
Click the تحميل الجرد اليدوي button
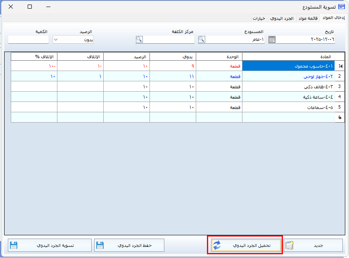(246, 245)
